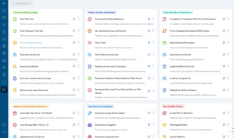Open Invalid Phone Numbers report
The height and width of the screenshot is (138, 234).
click(181, 113)
